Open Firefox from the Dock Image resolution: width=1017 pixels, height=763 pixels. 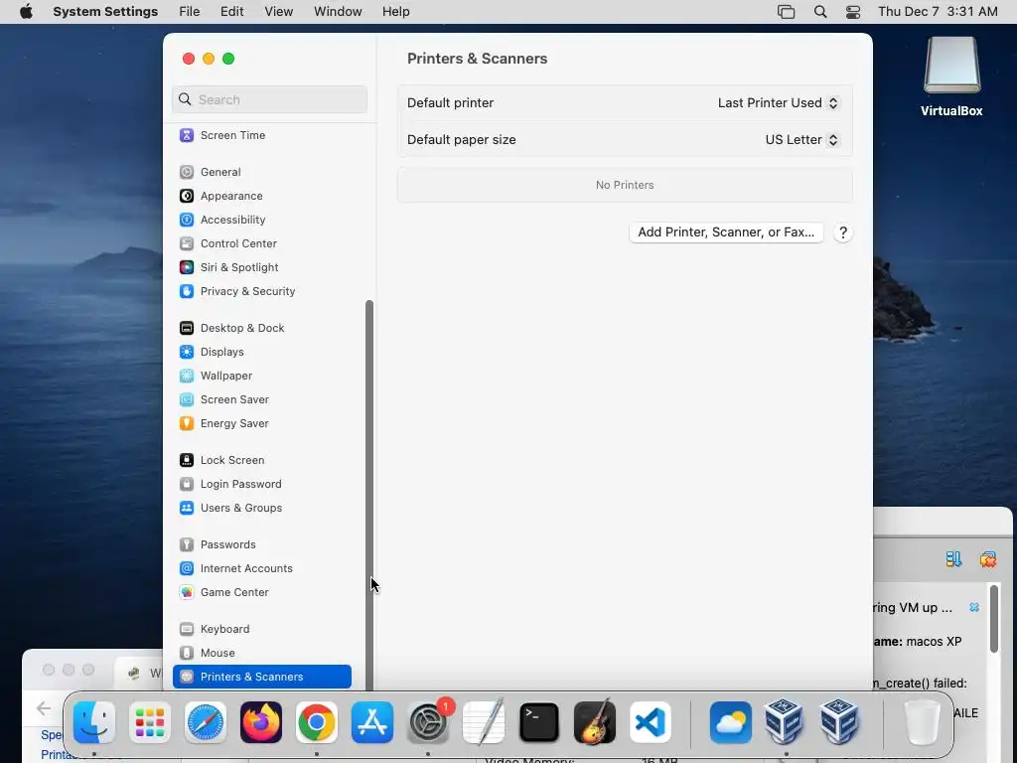(x=261, y=722)
